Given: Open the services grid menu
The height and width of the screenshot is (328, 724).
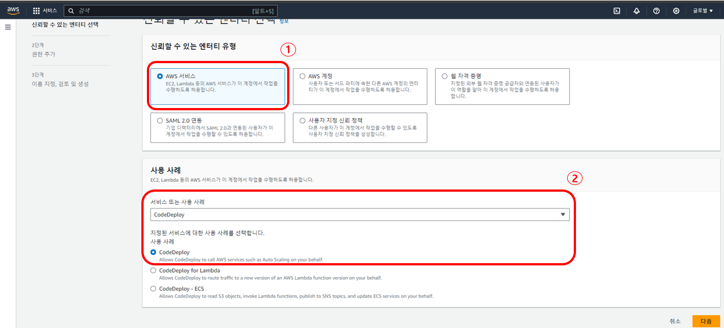Looking at the screenshot, I should (37, 11).
